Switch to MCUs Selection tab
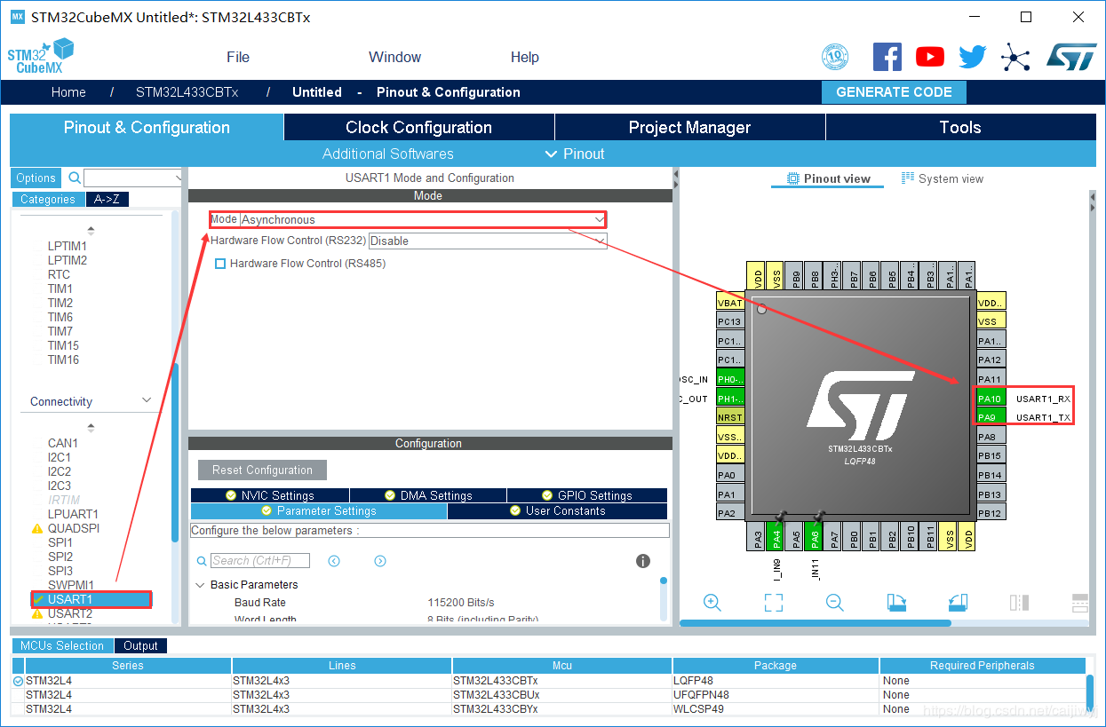The width and height of the screenshot is (1106, 727). pyautogui.click(x=62, y=645)
